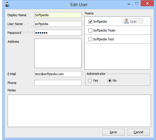This screenshot has height=140, width=156.
Task: Select the Yes administrator radio button
Action: (x=90, y=80)
